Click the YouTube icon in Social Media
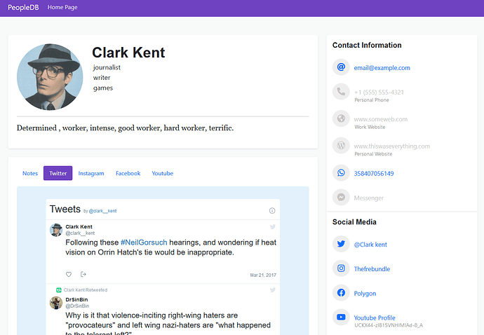484x335 pixels. point(341,317)
